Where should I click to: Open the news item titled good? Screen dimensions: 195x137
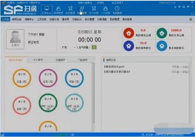tap(114, 67)
